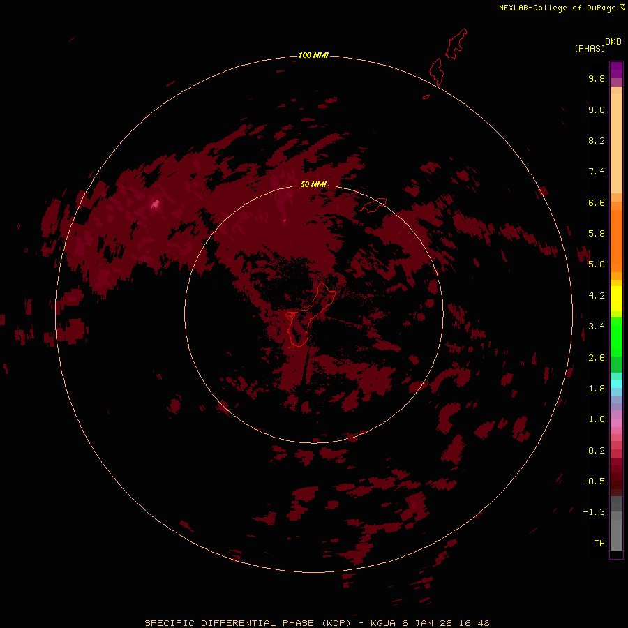The image size is (628, 628).
Task: Click the [PHAS] legend label
Action: (590, 48)
